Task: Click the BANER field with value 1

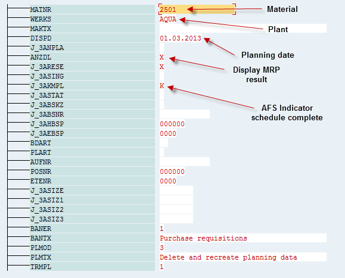Action: pyautogui.click(x=161, y=229)
